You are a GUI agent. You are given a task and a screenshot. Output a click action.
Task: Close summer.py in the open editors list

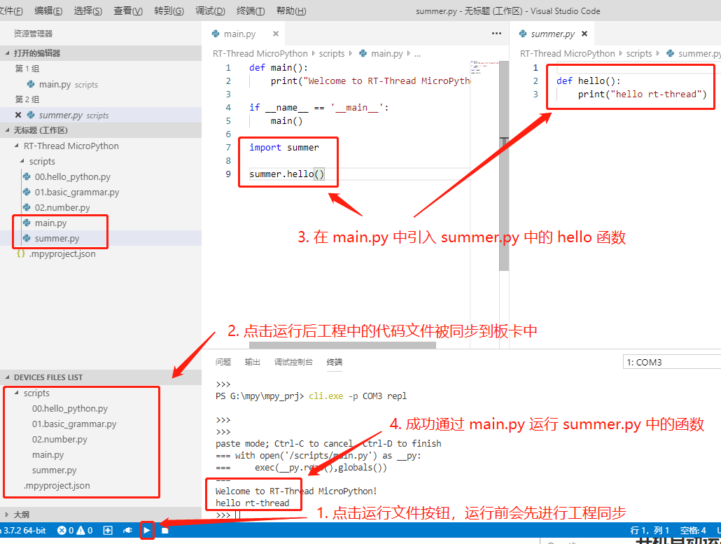tap(18, 115)
